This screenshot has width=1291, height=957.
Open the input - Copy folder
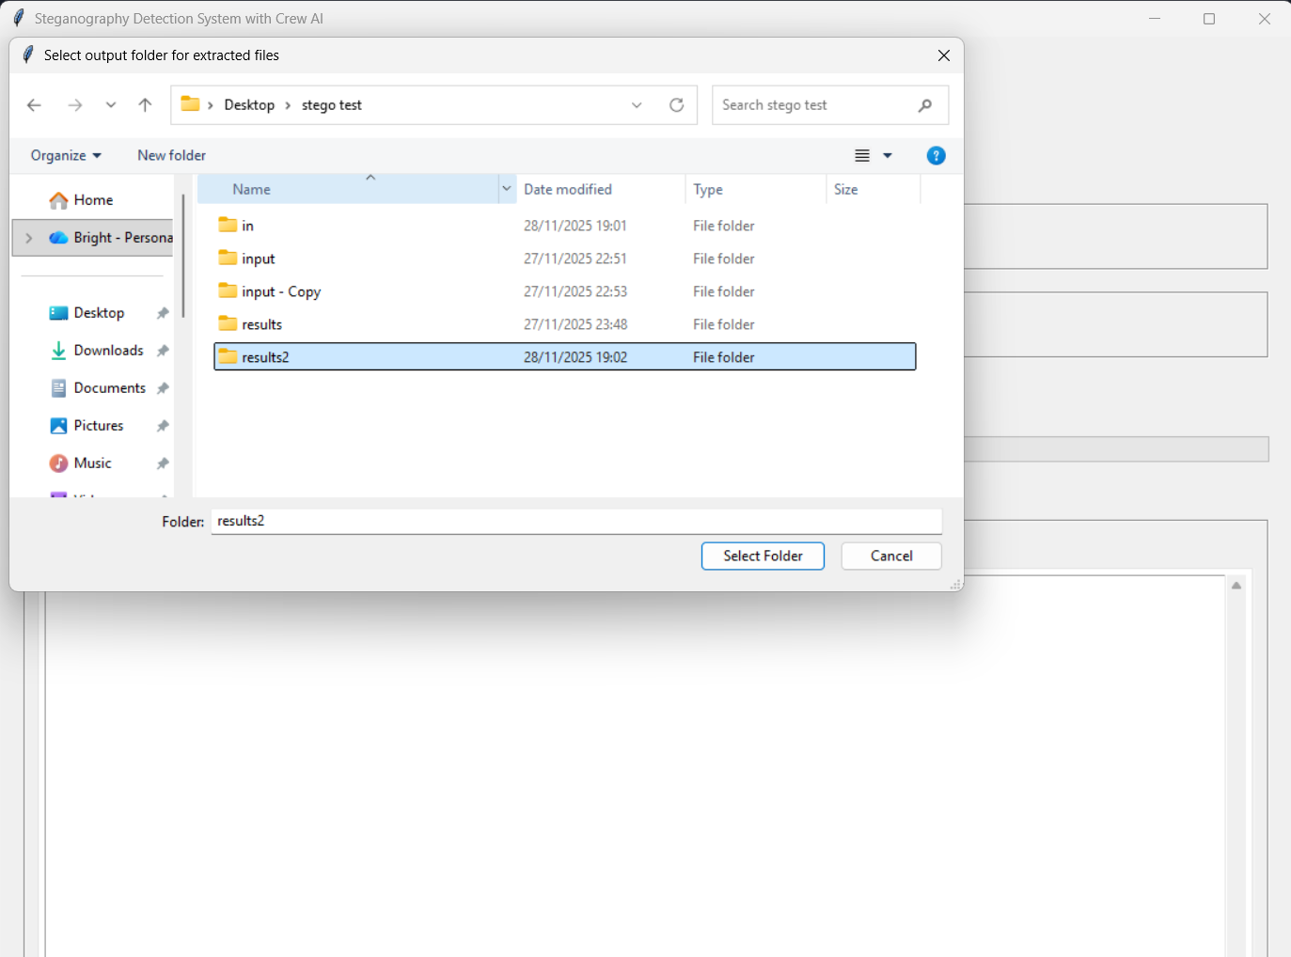(281, 291)
